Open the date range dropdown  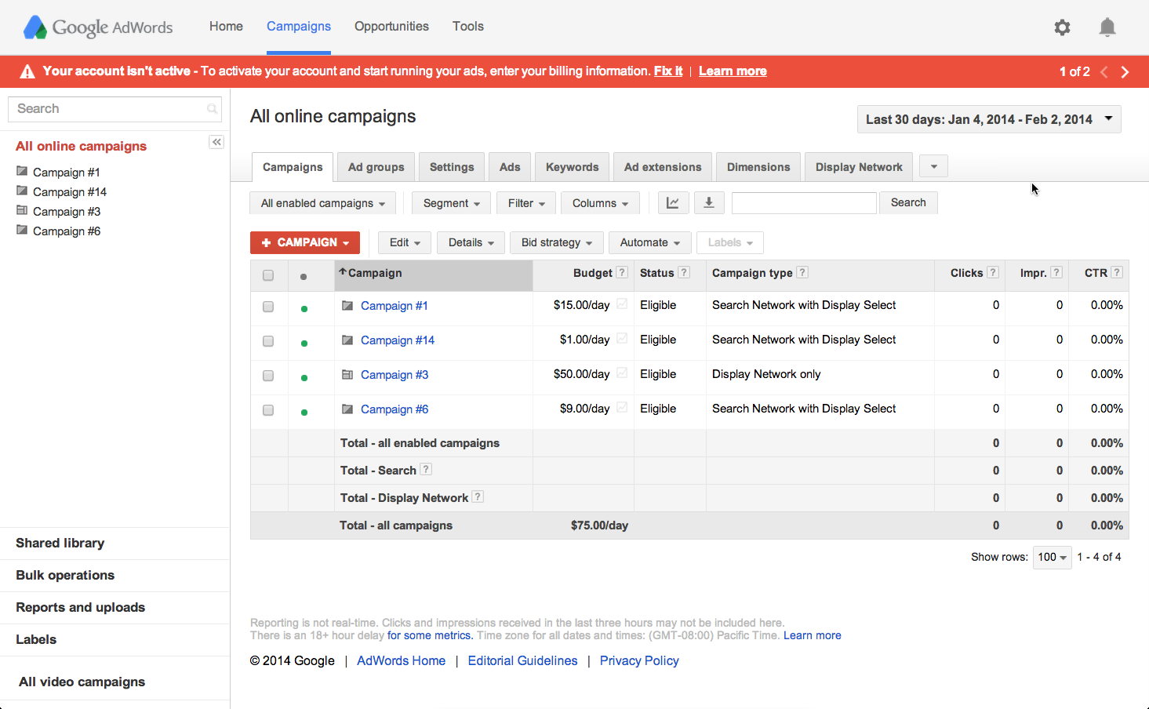point(989,119)
